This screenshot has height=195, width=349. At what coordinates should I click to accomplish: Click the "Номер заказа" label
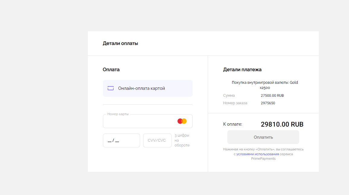click(235, 103)
